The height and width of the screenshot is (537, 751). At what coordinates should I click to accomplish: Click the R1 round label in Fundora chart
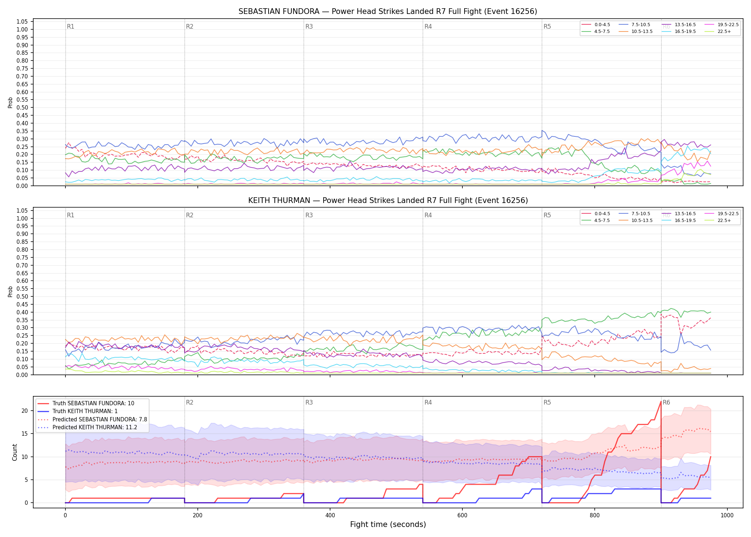tap(70, 26)
